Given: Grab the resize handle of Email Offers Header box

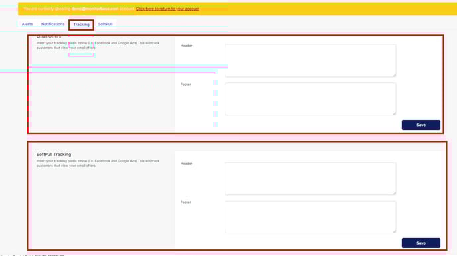Looking at the screenshot, I should [394, 75].
